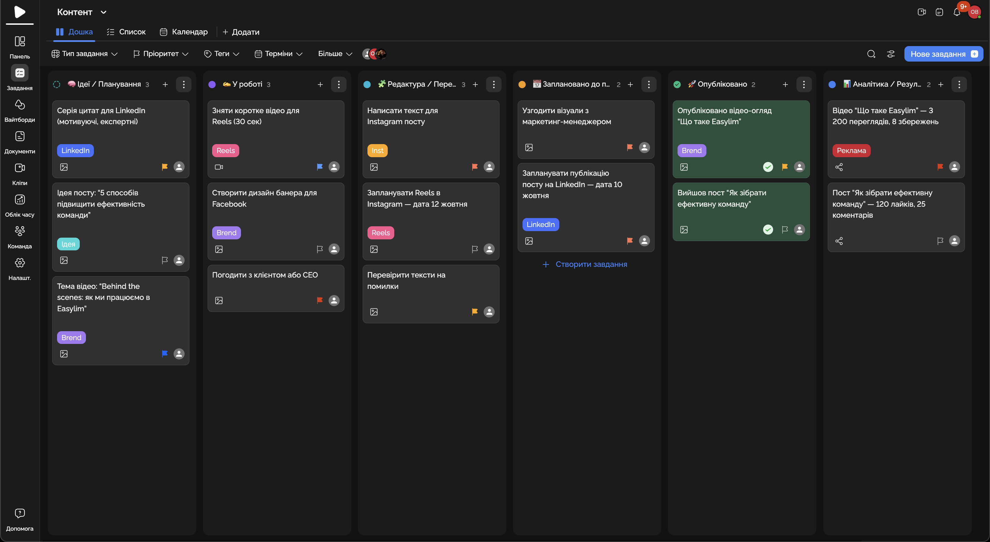
Task: Add task to Опубліковано column with plus
Action: [x=785, y=84]
